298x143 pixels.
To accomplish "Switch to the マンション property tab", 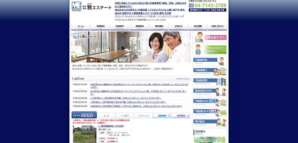I will pyautogui.click(x=143, y=116).
